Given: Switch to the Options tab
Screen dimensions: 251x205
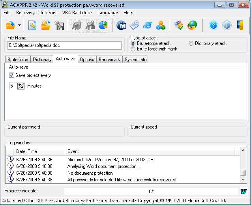Looking at the screenshot, I should (87, 60).
